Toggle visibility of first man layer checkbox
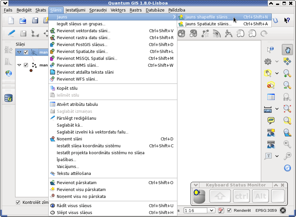 tap(26, 52)
